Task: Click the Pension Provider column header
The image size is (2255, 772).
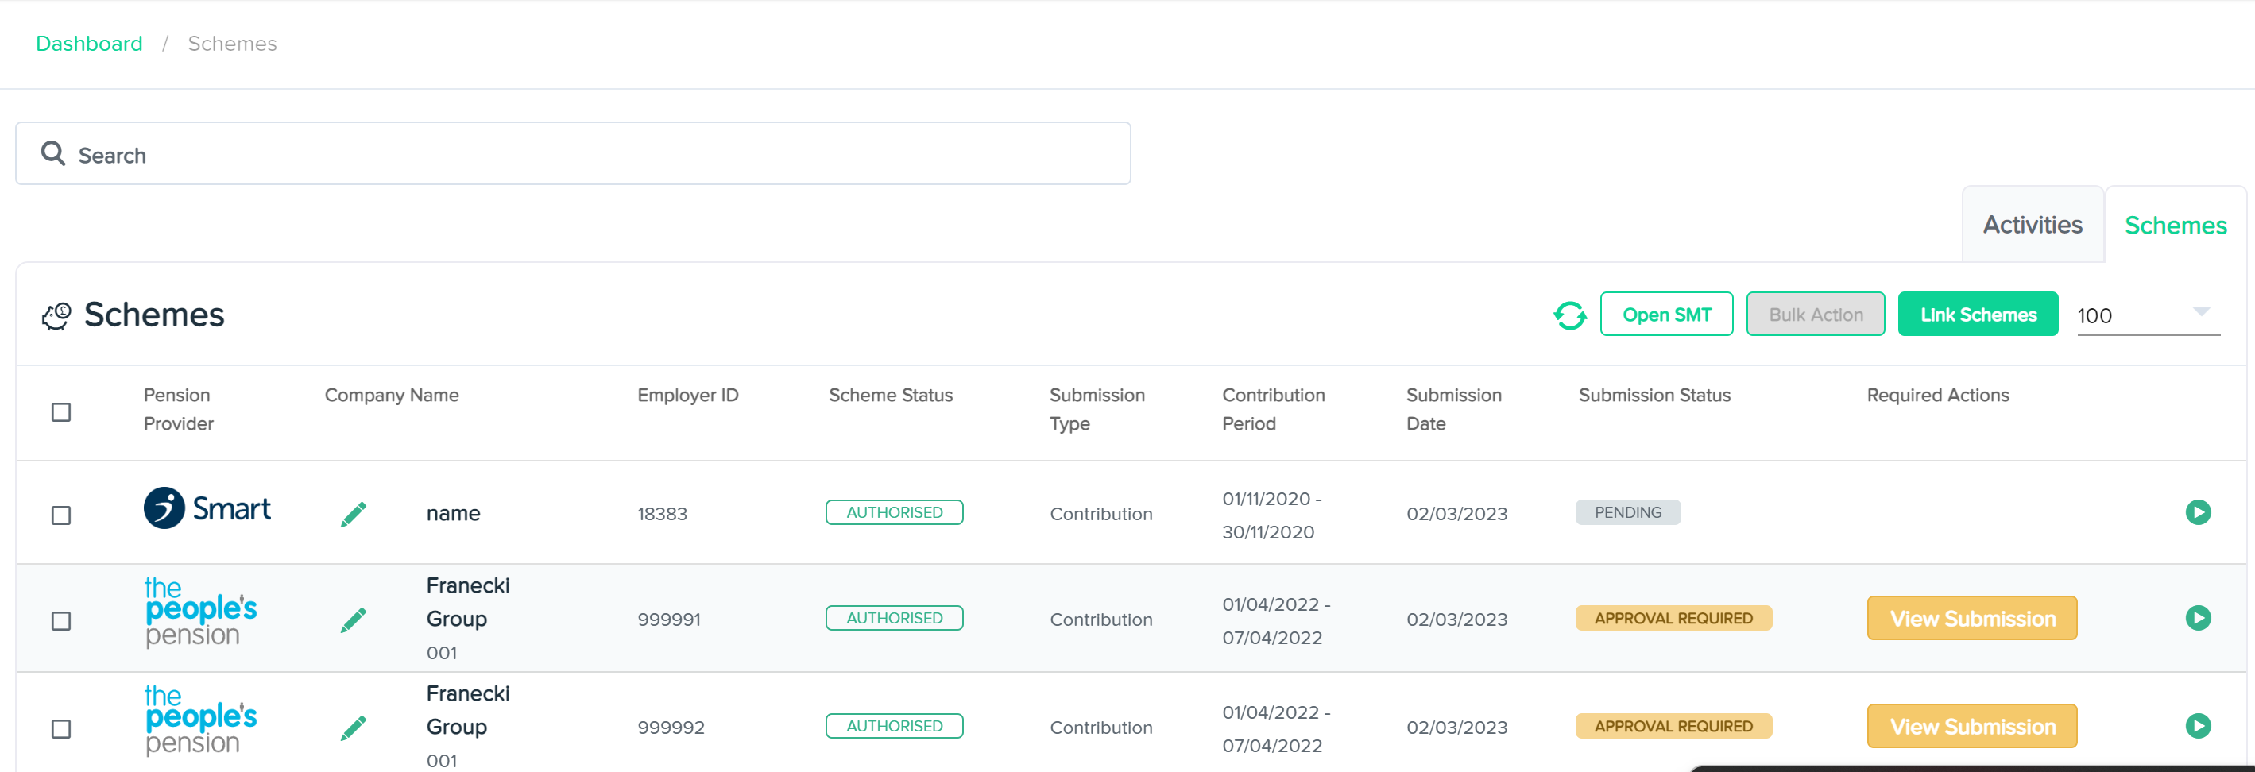Action: (179, 410)
